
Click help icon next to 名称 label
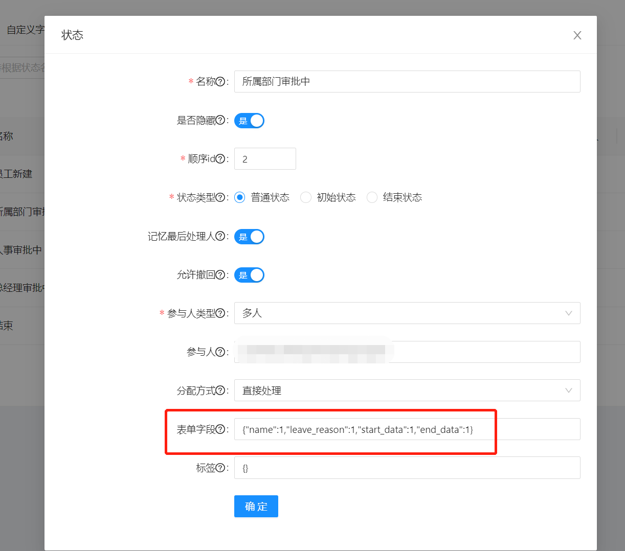pyautogui.click(x=220, y=82)
